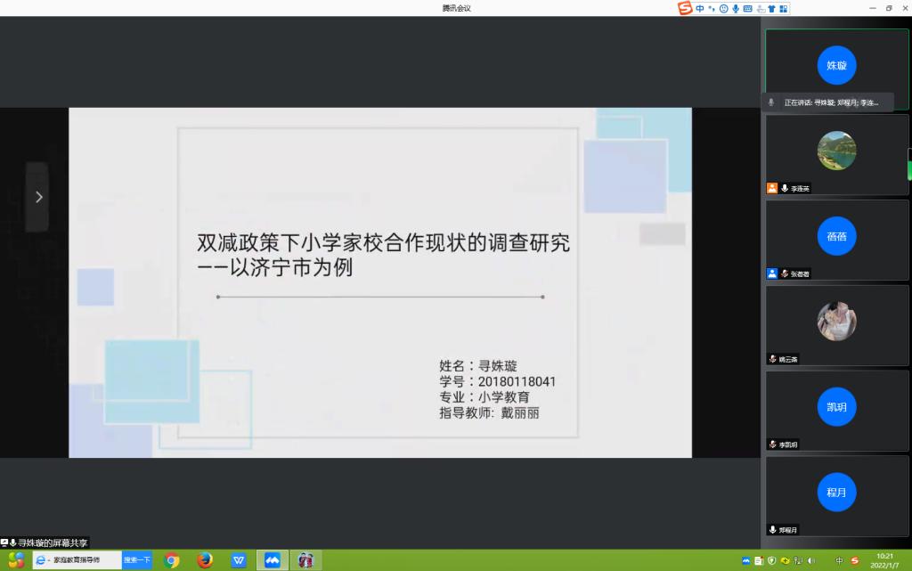Toggle Sogou Chinese/English input mode
Viewport: 912px width, 571px height.
point(701,8)
